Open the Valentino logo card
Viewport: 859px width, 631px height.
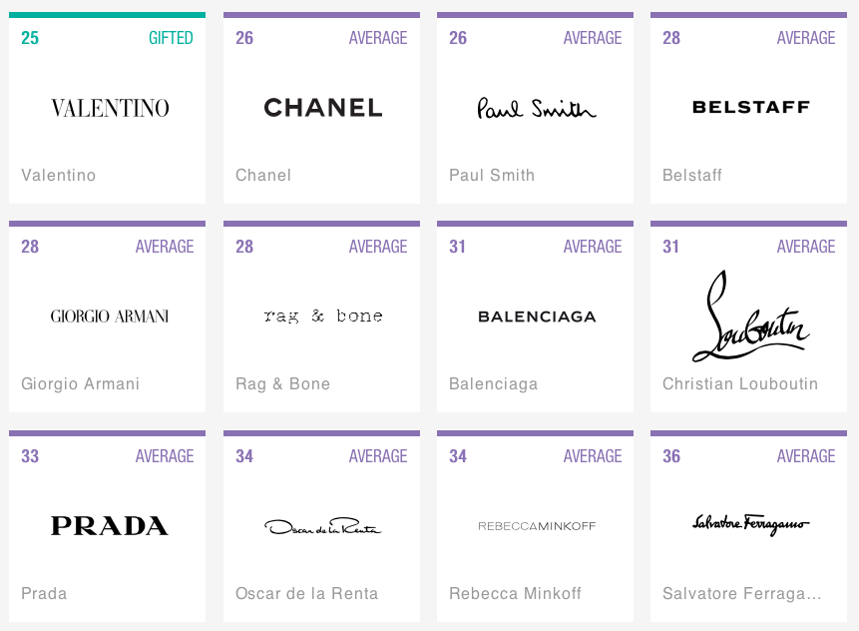pos(110,108)
